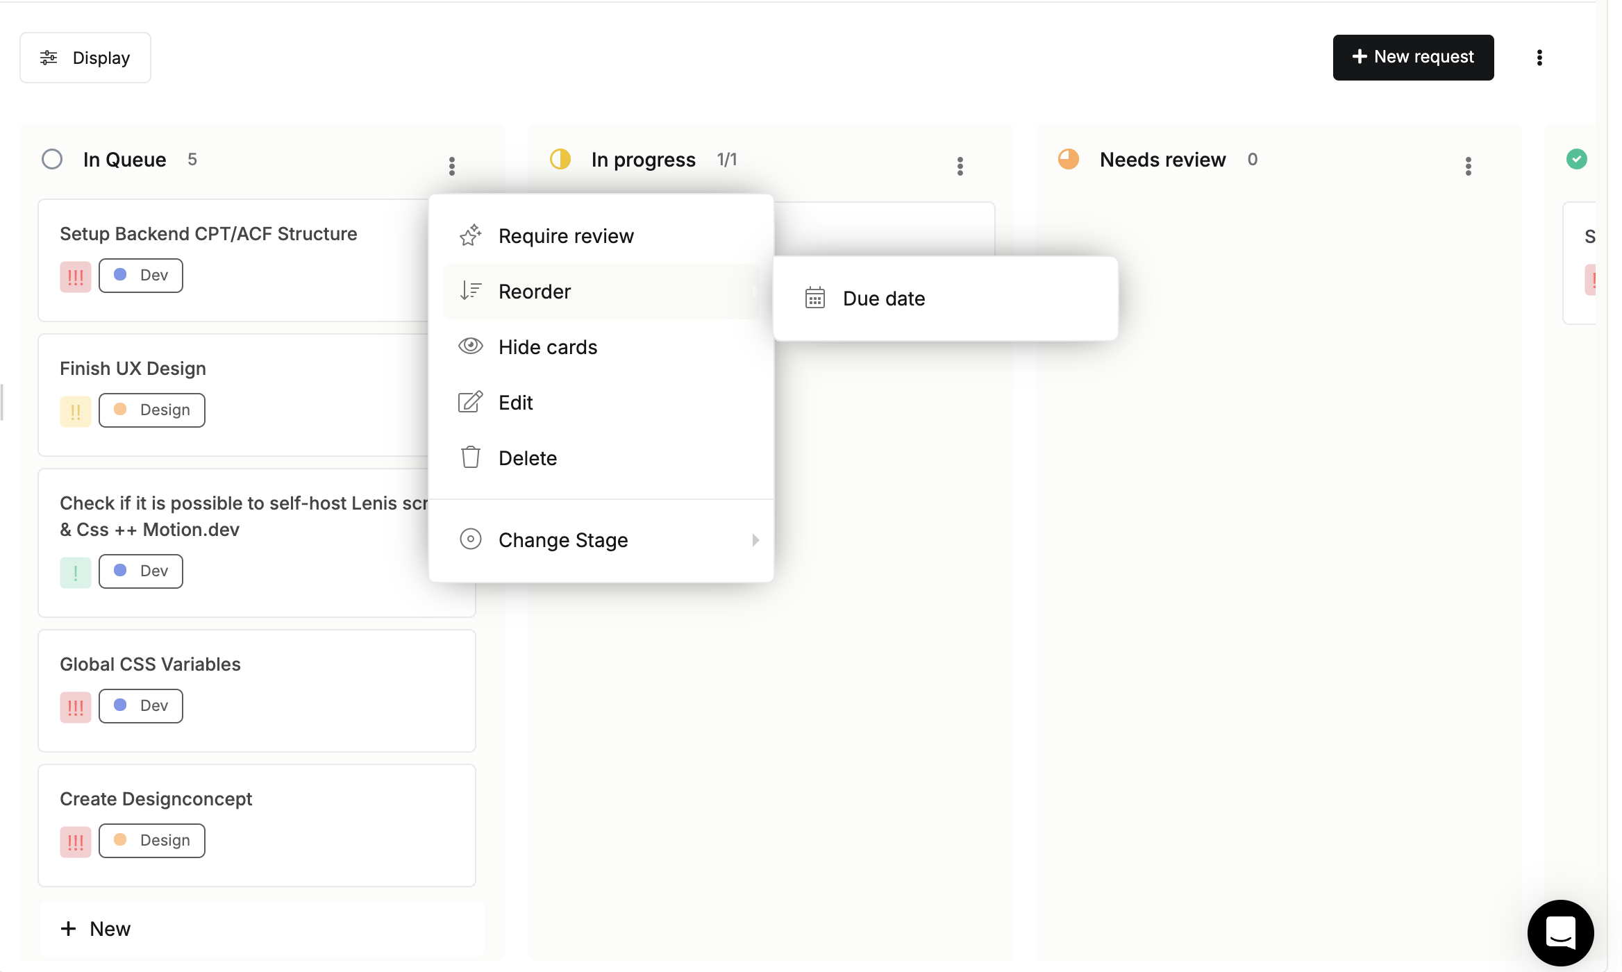Open the board's top-right more options menu
Image resolution: width=1622 pixels, height=972 pixels.
pos(1539,58)
